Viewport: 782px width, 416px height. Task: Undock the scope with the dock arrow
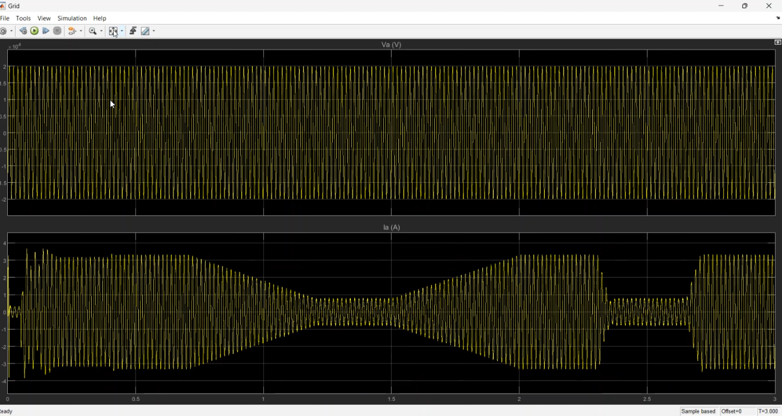click(x=777, y=18)
